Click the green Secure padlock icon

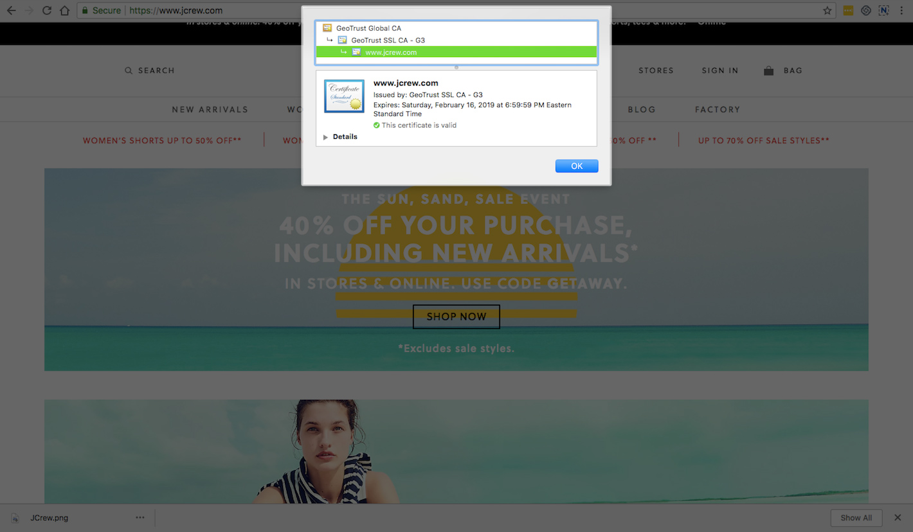84,10
